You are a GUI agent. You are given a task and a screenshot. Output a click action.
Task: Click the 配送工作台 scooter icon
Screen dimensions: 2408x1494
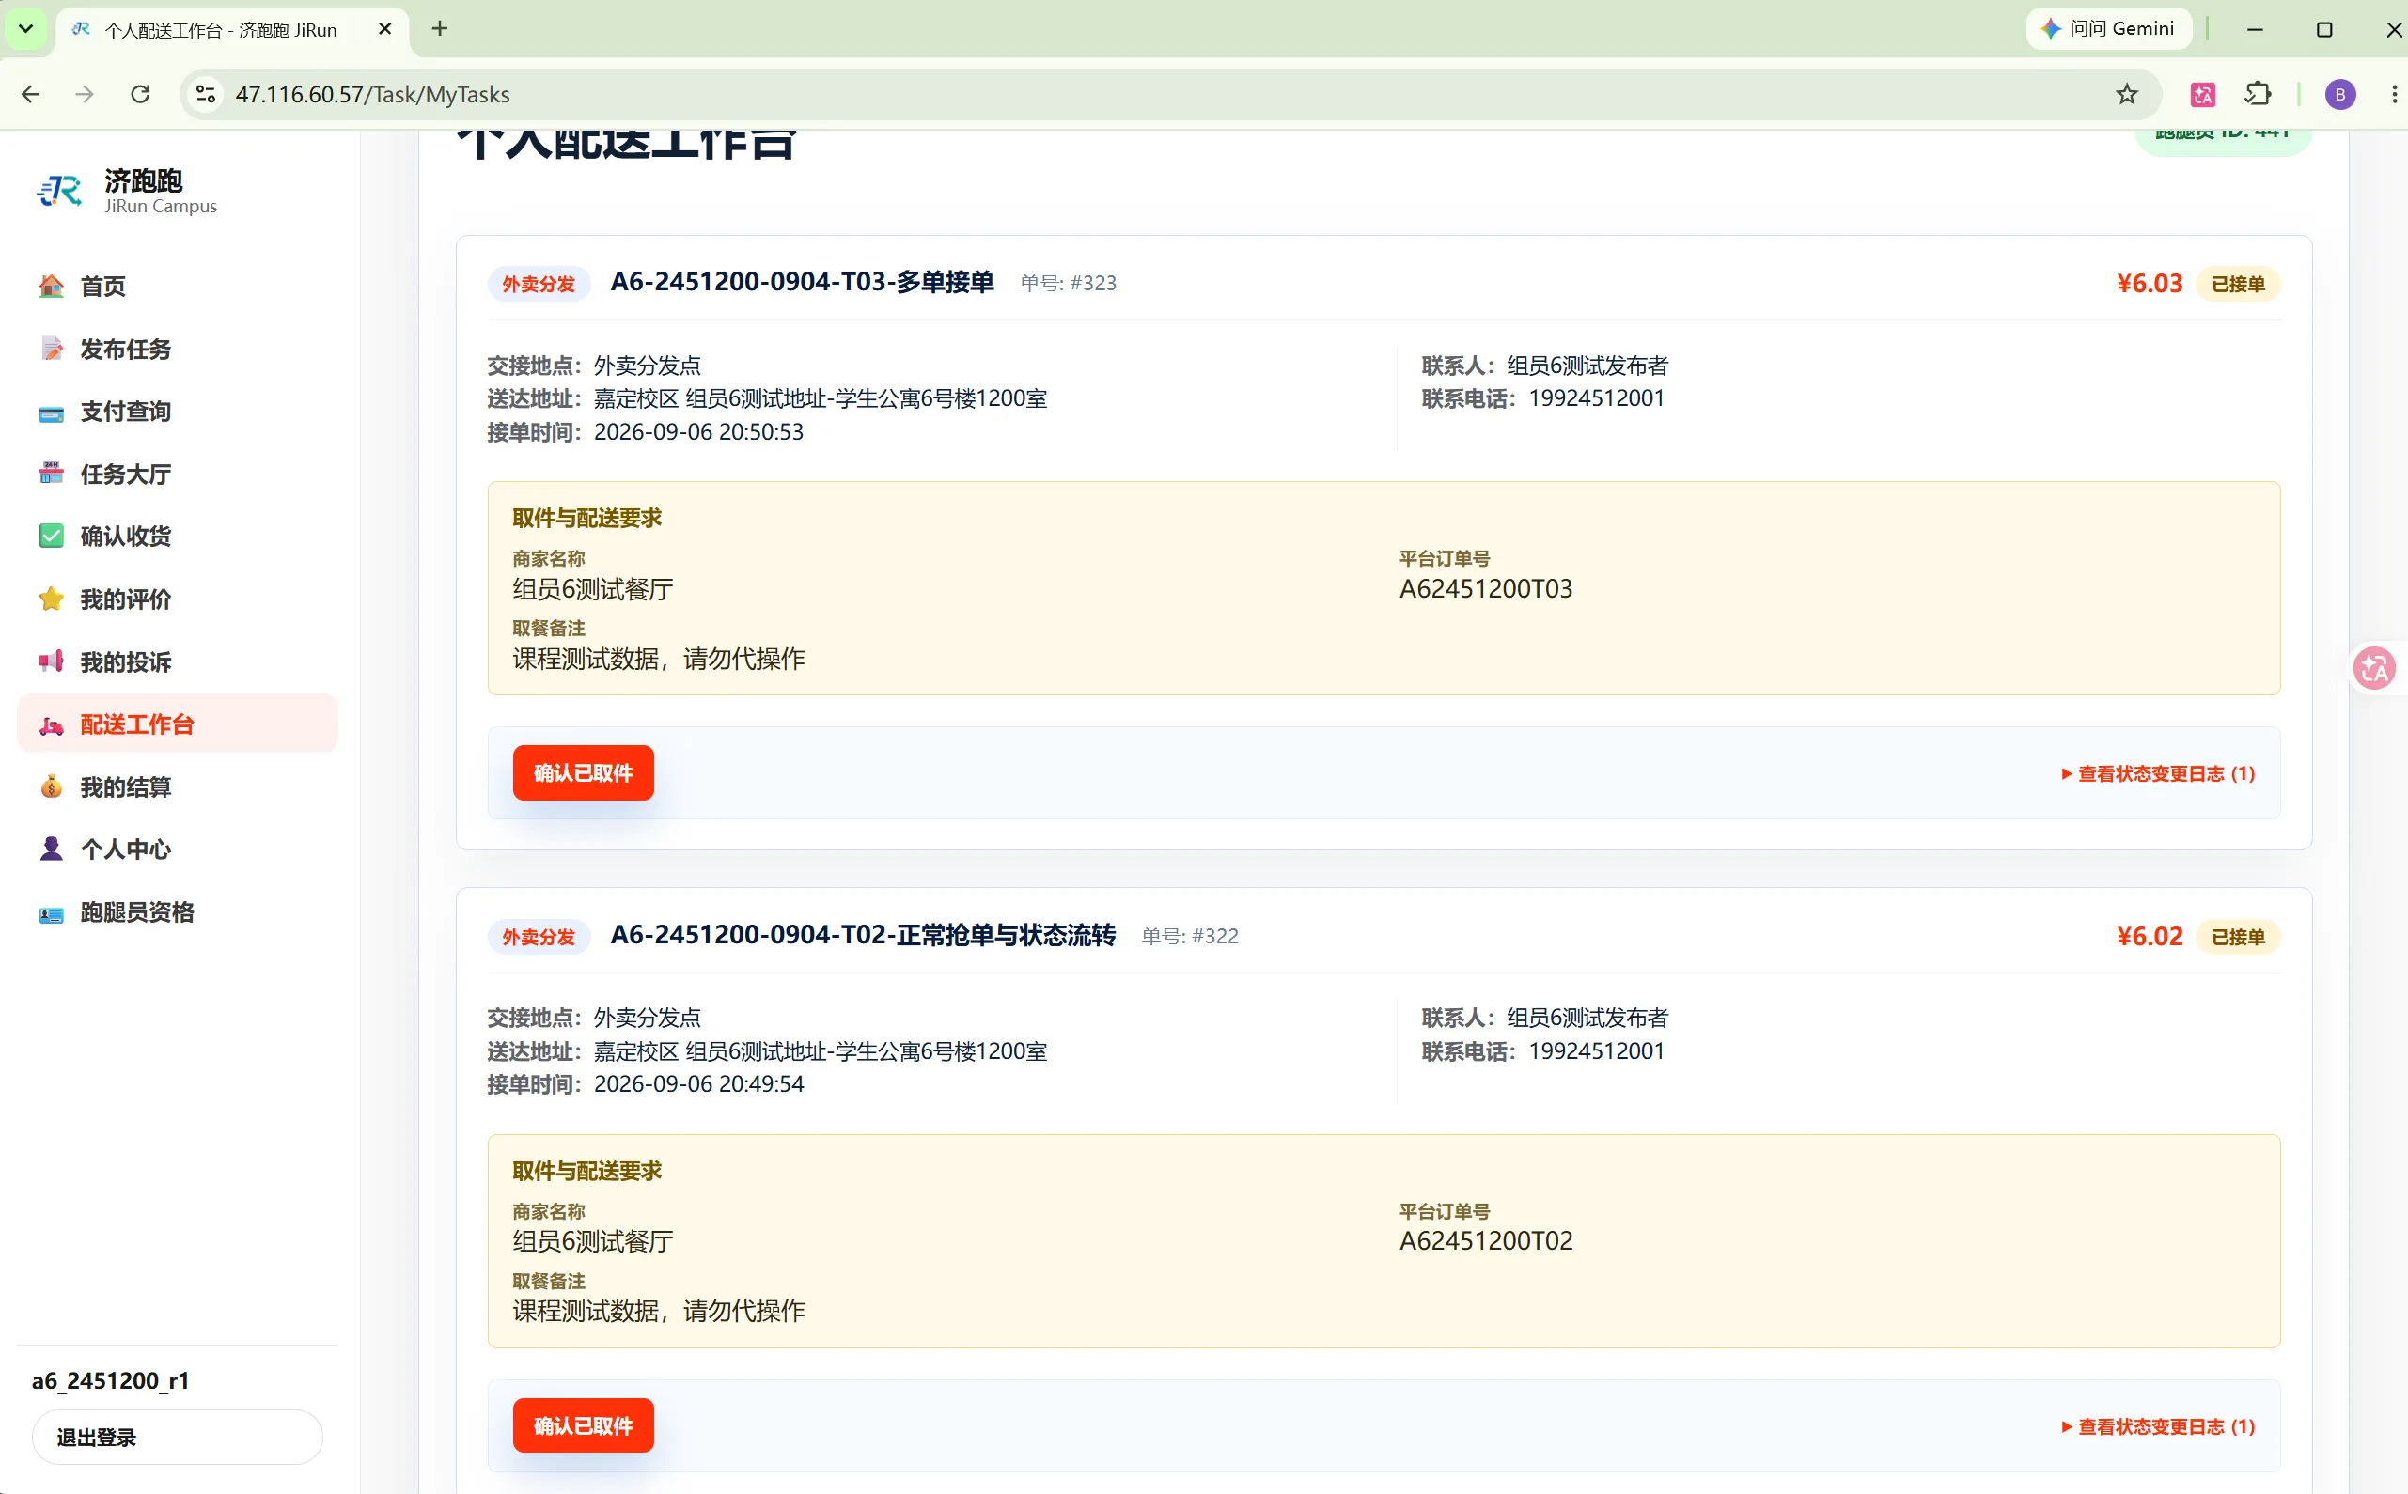point(52,724)
